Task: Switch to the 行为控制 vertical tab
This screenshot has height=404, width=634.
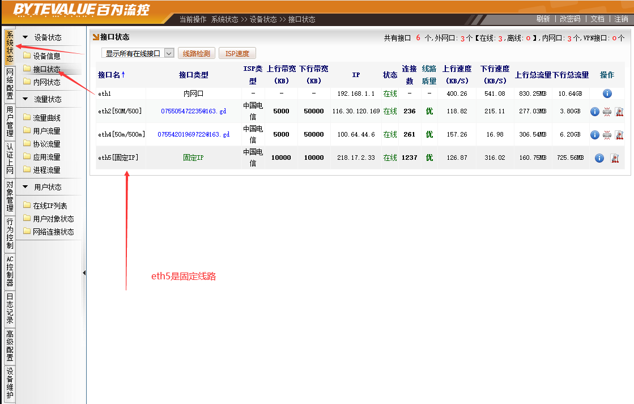Action: [10, 234]
